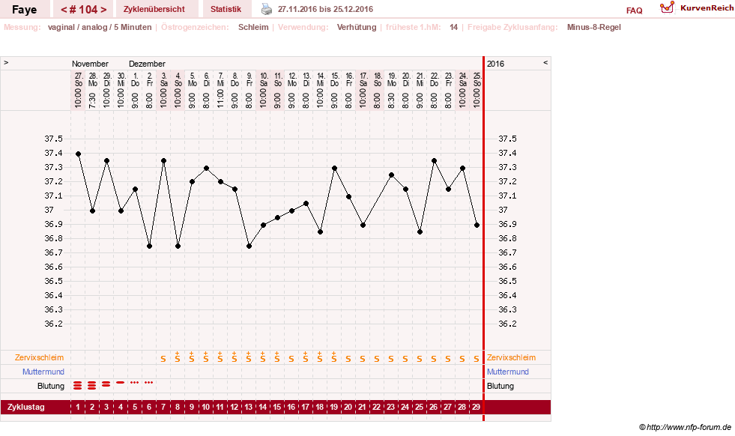Screen dimensions: 735x436
Task: Click the 2016 year label
Action: point(495,64)
